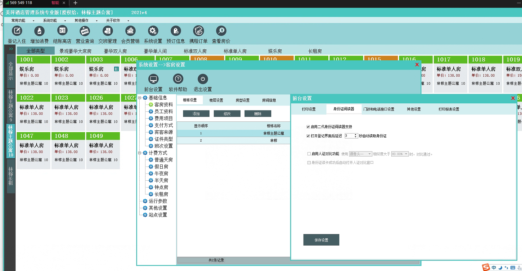Viewport: 522px width, 271px height.
Task: Click the 添加 button
Action: [x=196, y=114]
